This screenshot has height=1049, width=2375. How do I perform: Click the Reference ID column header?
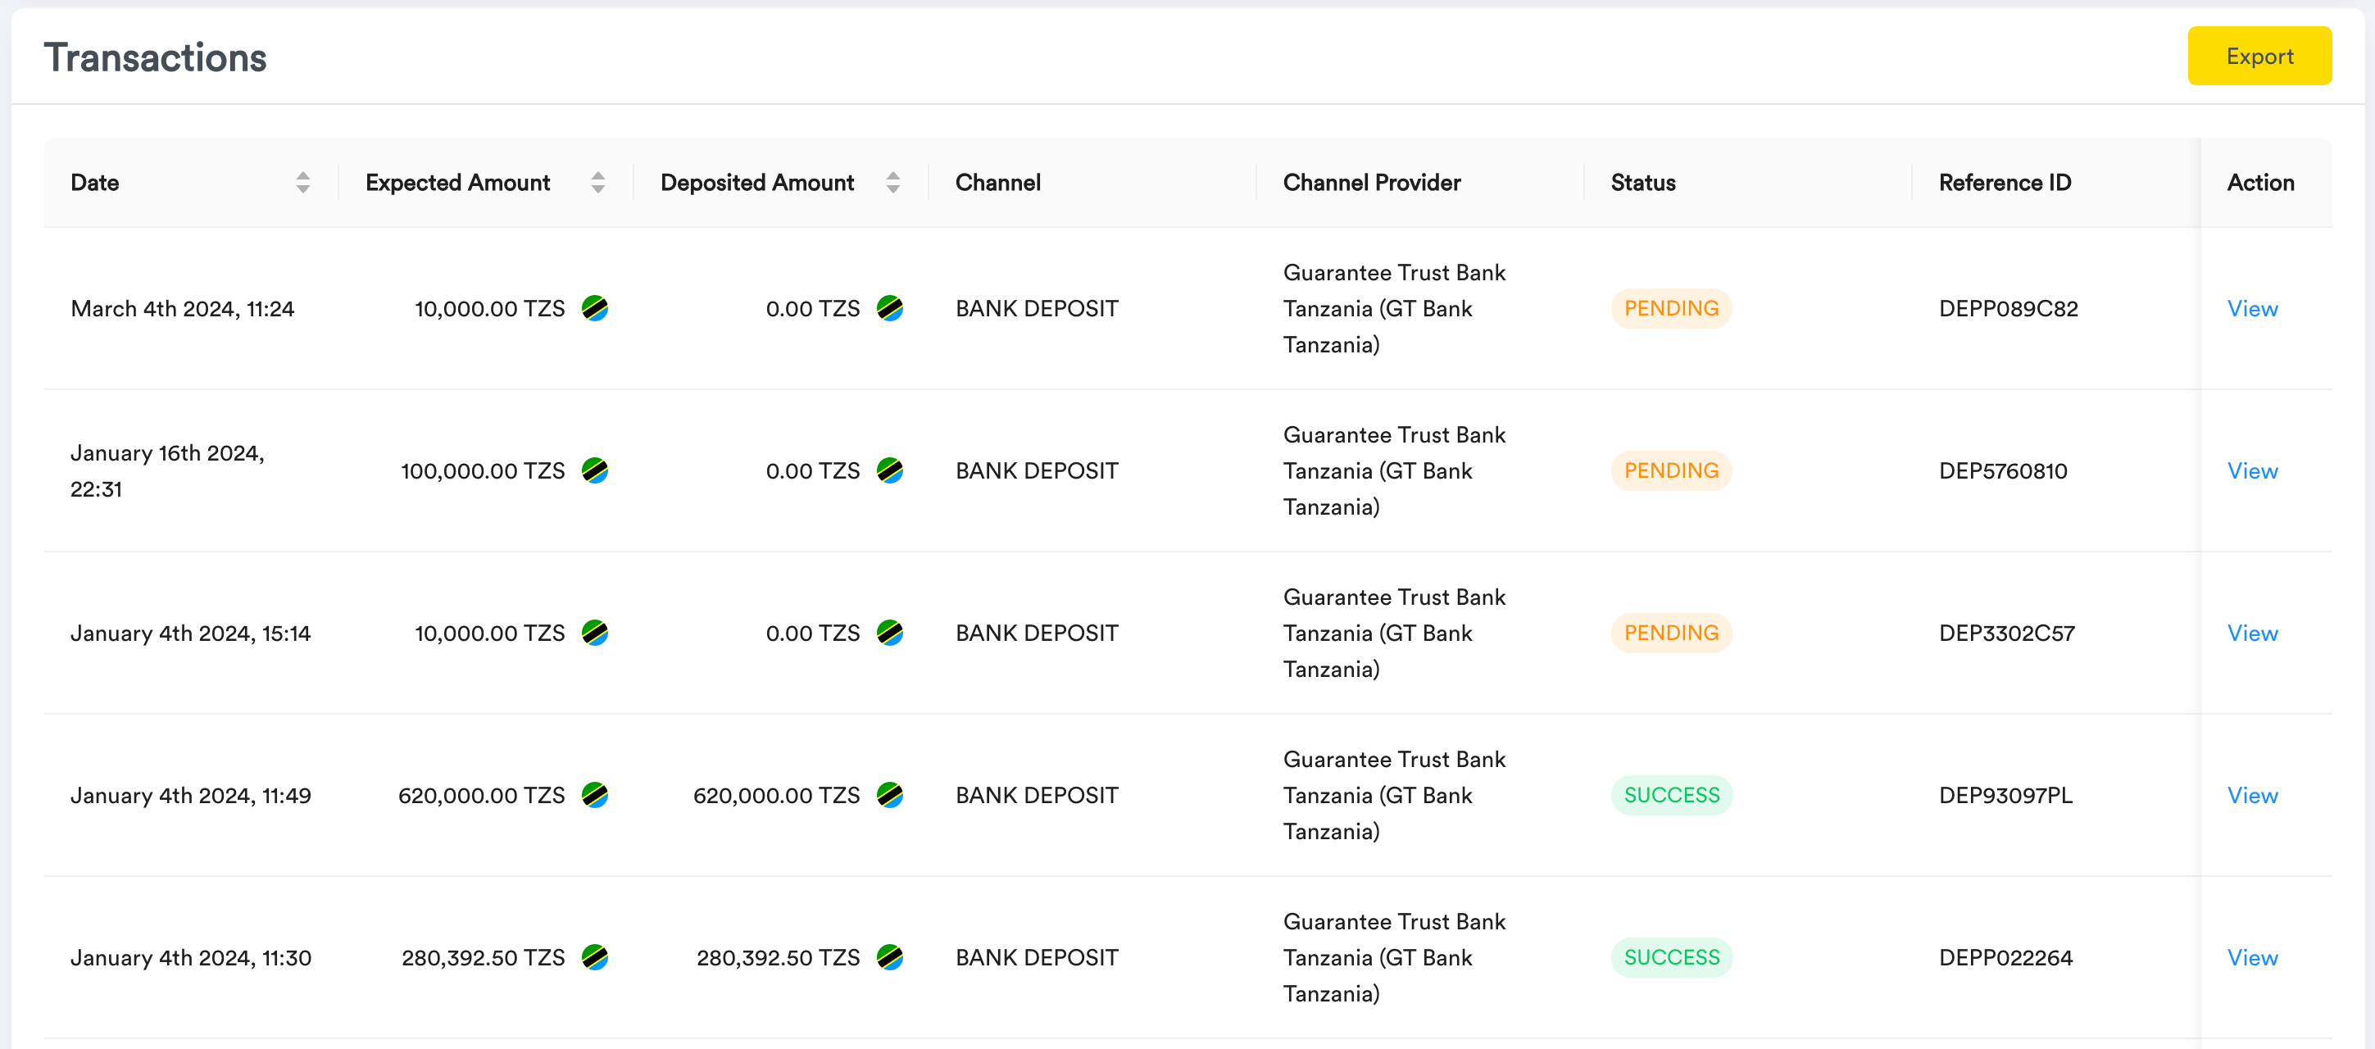pyautogui.click(x=2005, y=183)
